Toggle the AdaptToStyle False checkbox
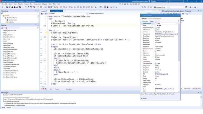This screenshot has width=203, height=114. 155,23
